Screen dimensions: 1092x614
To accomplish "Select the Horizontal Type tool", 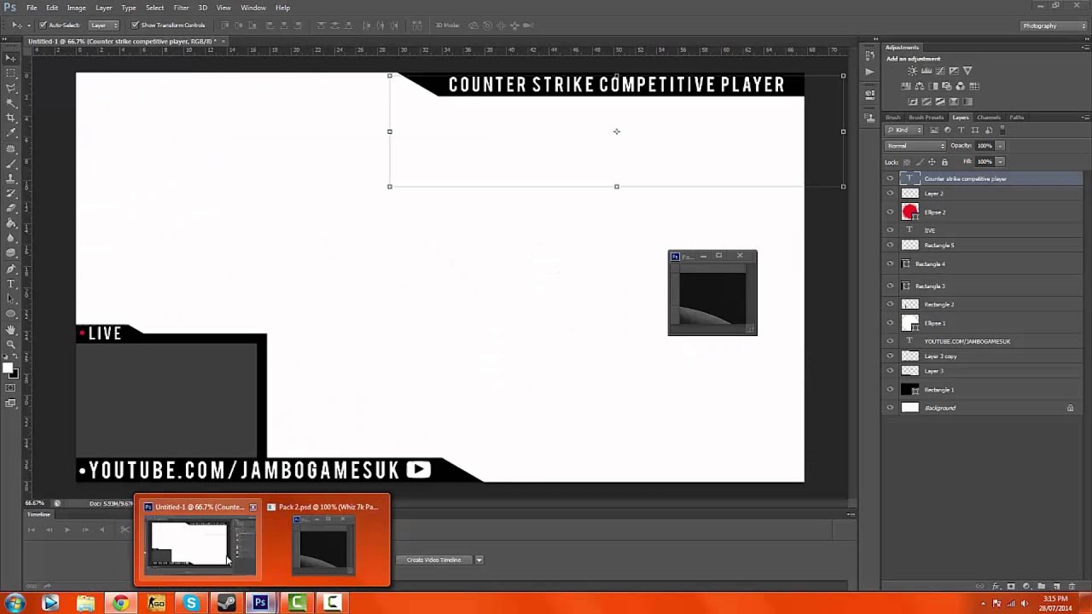I will (x=10, y=284).
